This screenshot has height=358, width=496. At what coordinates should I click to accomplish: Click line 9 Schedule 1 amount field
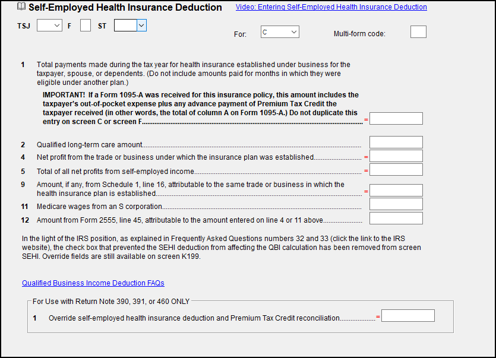396,191
